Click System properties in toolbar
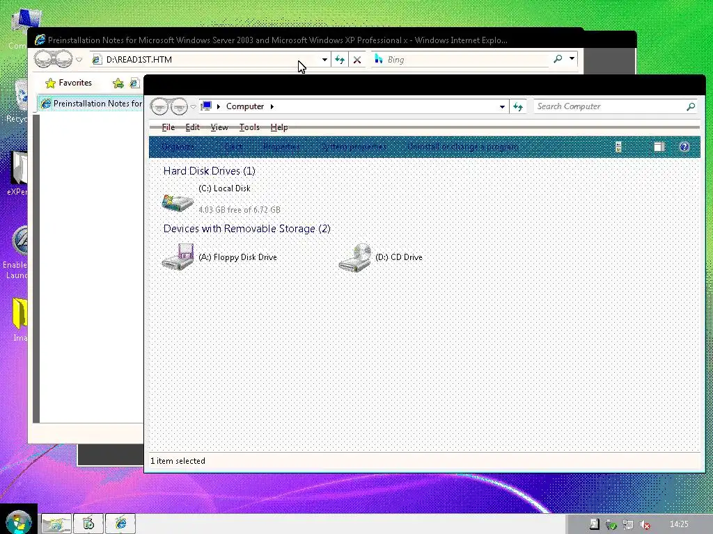Image resolution: width=713 pixels, height=534 pixels. coord(353,147)
